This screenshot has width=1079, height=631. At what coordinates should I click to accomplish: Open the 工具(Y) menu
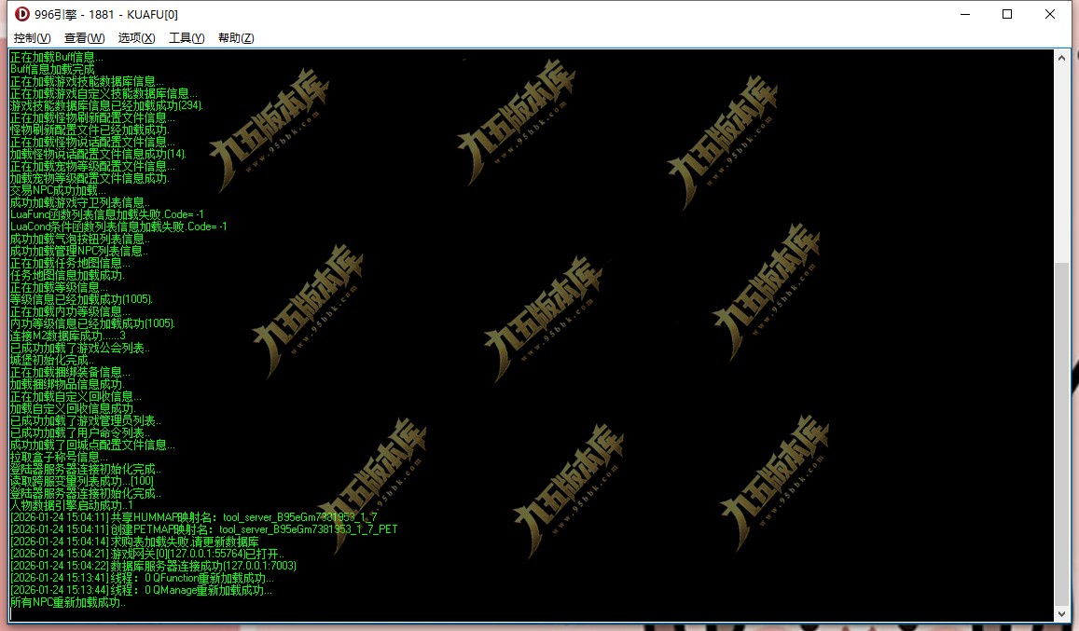coord(187,38)
